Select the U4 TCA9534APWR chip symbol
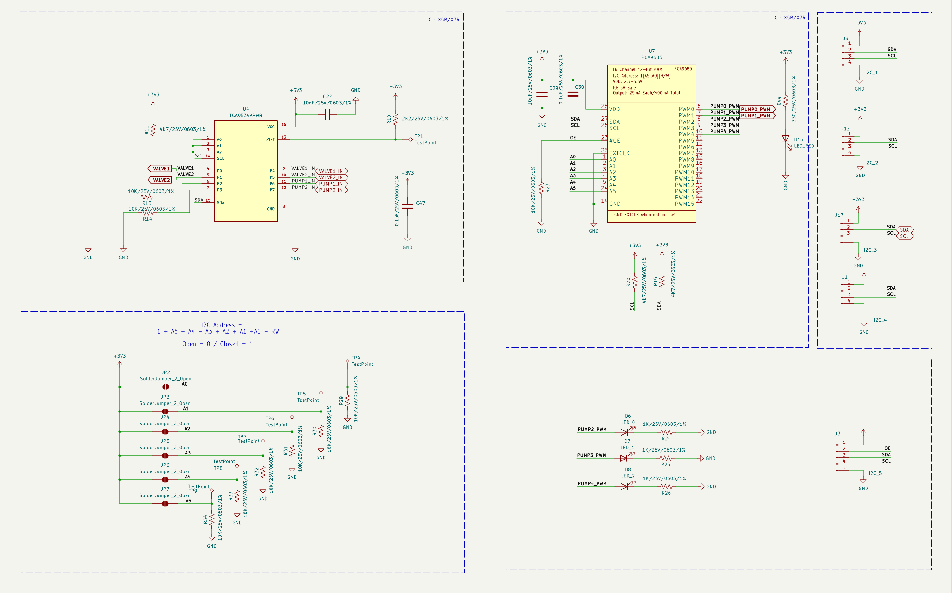This screenshot has height=593, width=952. [246, 171]
